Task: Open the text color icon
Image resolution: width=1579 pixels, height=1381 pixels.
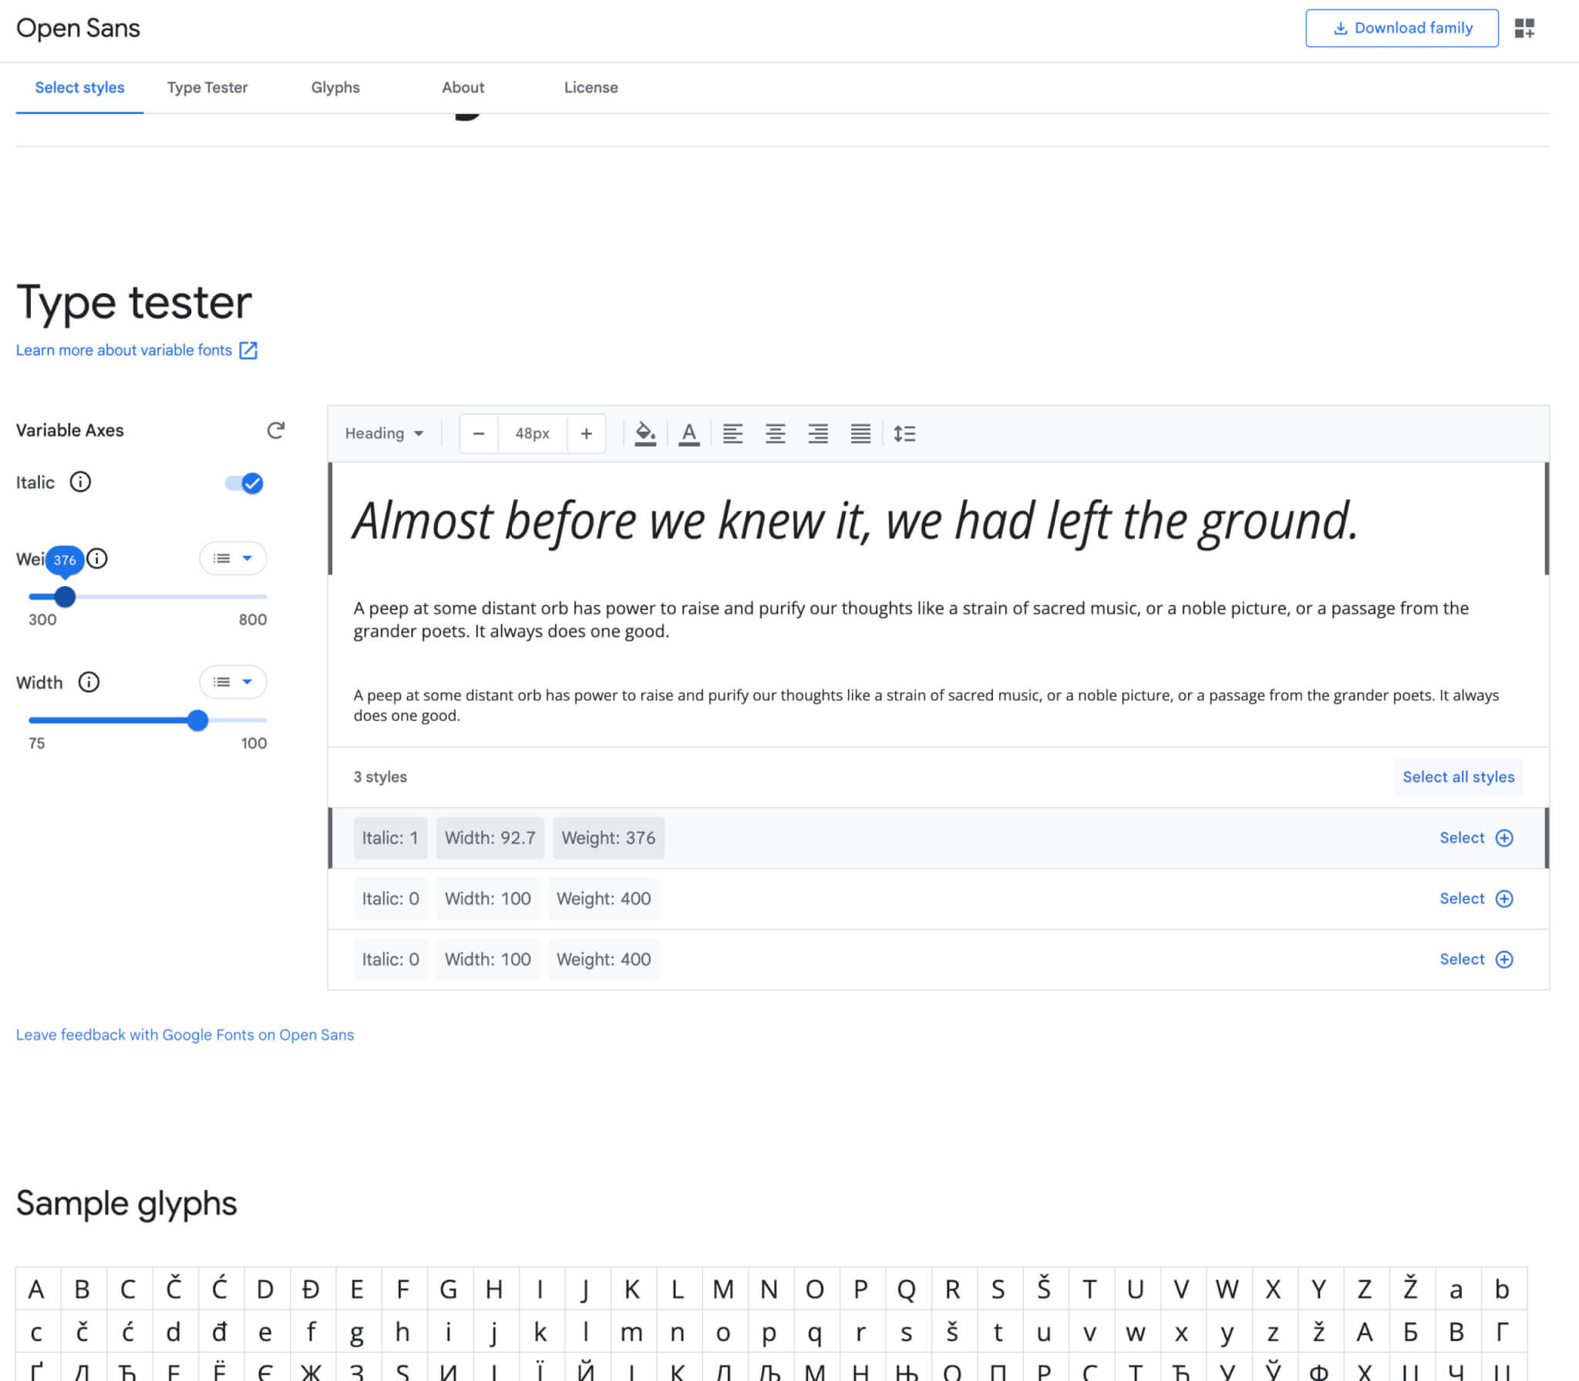Action: click(x=688, y=433)
